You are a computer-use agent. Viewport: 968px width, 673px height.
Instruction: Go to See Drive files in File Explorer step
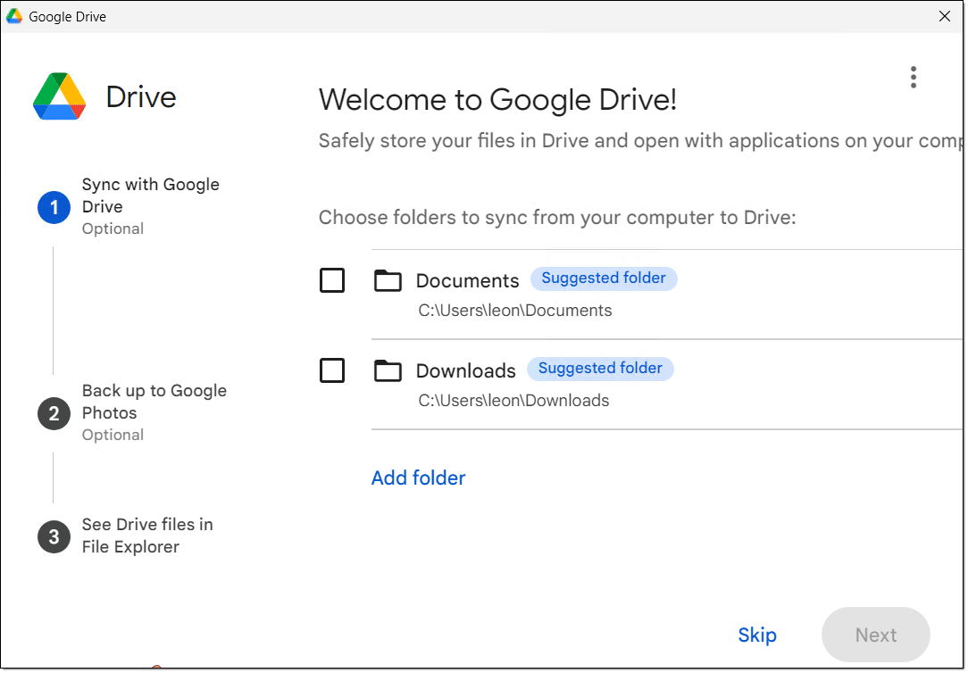coord(147,536)
